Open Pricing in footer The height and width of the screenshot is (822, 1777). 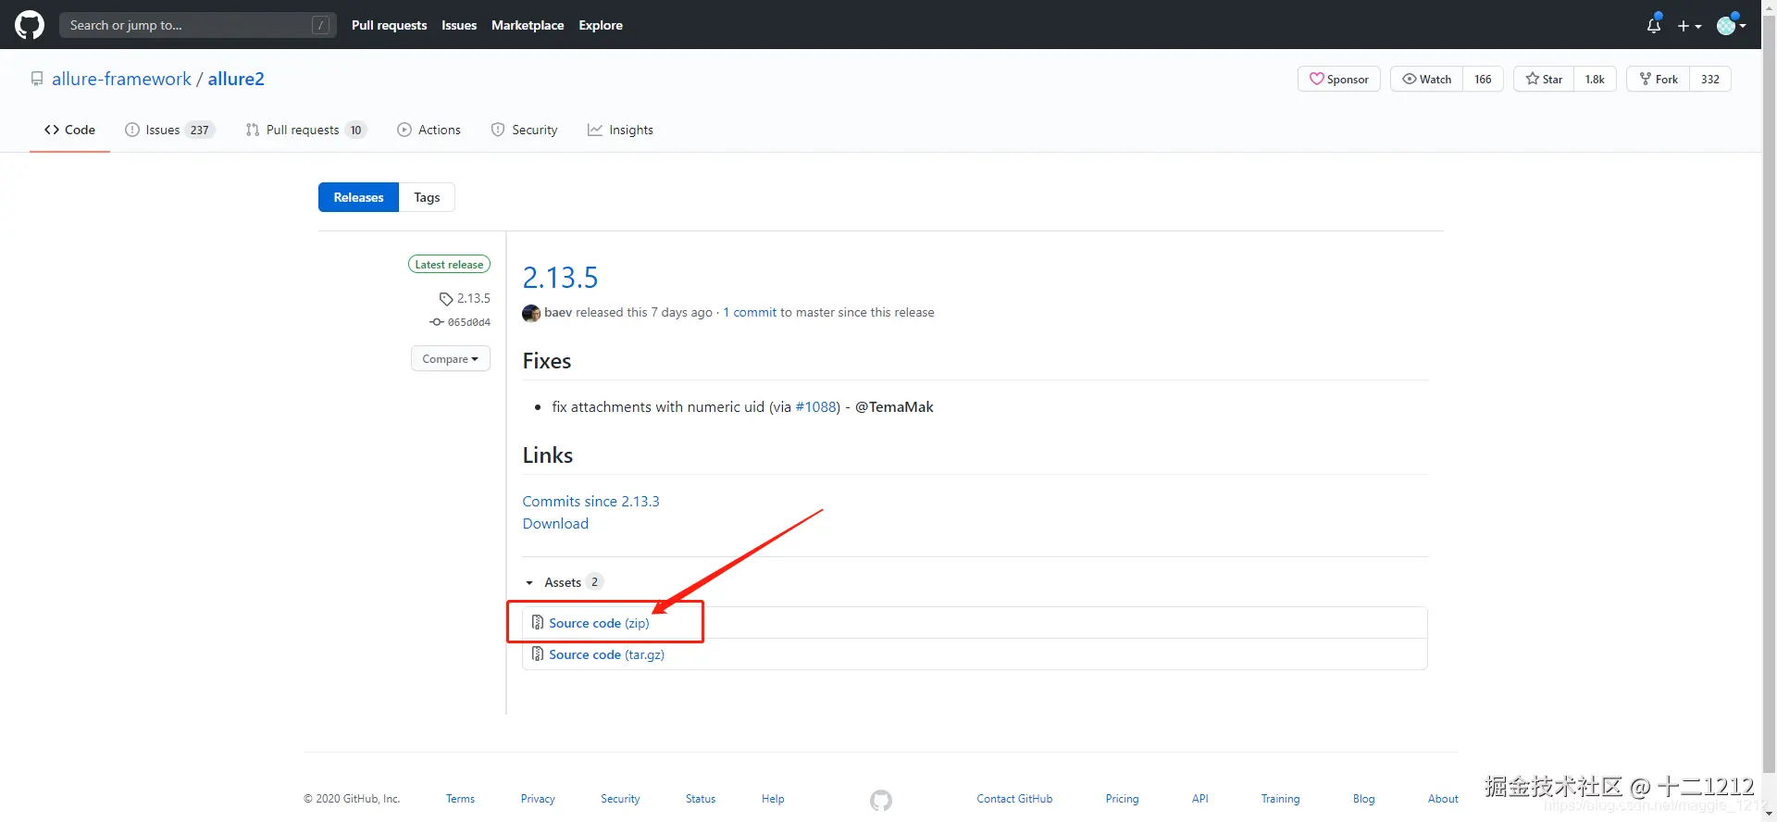[x=1122, y=799]
